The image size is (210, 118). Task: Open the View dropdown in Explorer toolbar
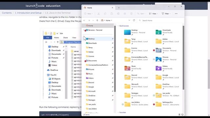pos(153,14)
